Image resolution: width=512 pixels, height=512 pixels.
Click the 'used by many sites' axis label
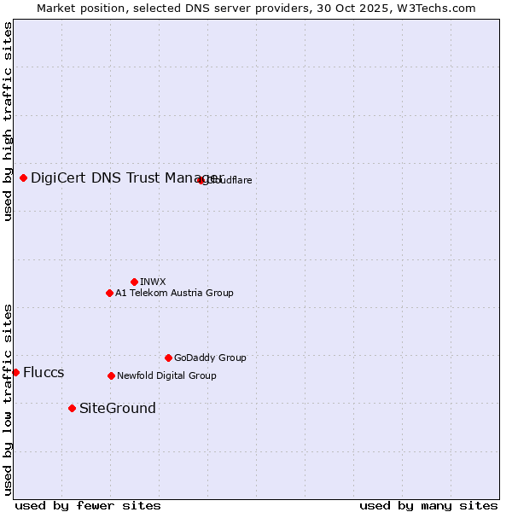pyautogui.click(x=428, y=505)
